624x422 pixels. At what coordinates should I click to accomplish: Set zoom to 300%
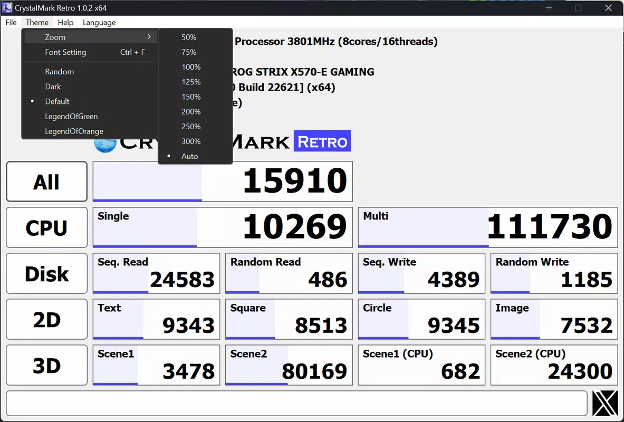click(195, 141)
